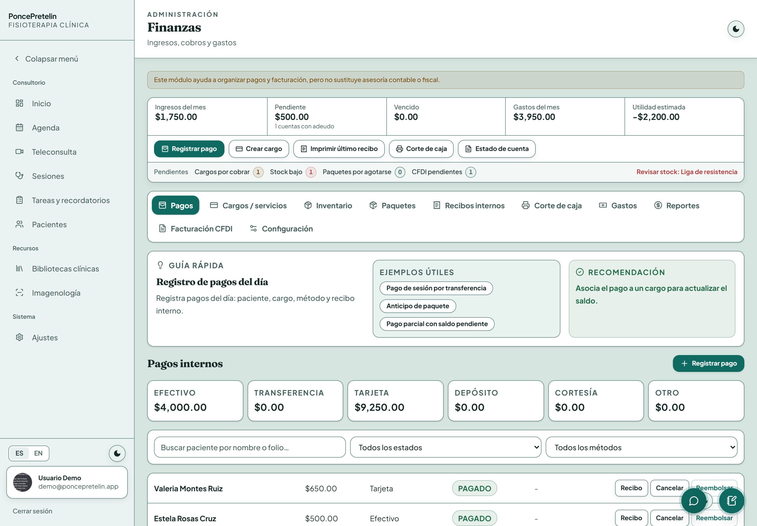757x526 pixels.
Task: Switch to the Inventario tab
Action: coord(328,205)
